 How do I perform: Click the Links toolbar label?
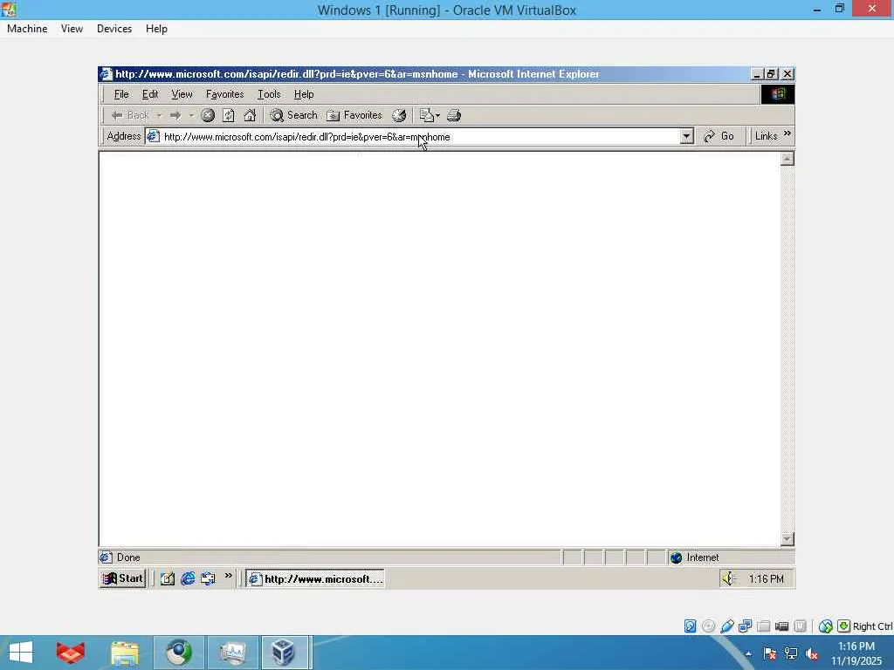(x=766, y=136)
